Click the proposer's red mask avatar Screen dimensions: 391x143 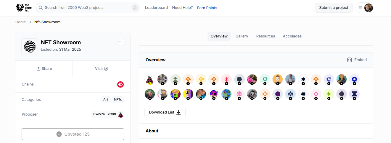click(120, 115)
